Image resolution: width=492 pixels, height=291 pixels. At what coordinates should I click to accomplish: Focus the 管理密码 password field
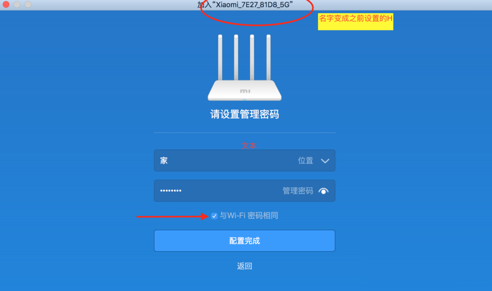[x=245, y=191]
